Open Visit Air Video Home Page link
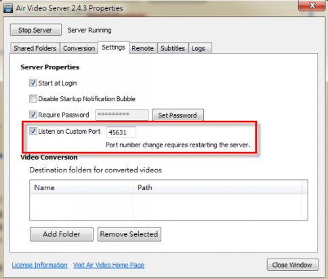328x279 pixels. tap(108, 265)
